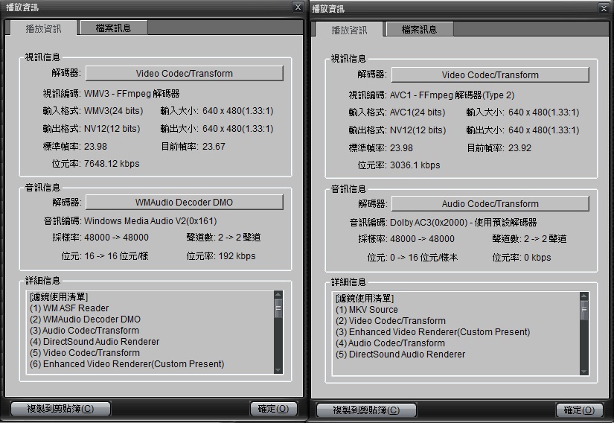
Task: Open 檔案訊息 tab in right dialog
Action: pos(419,30)
